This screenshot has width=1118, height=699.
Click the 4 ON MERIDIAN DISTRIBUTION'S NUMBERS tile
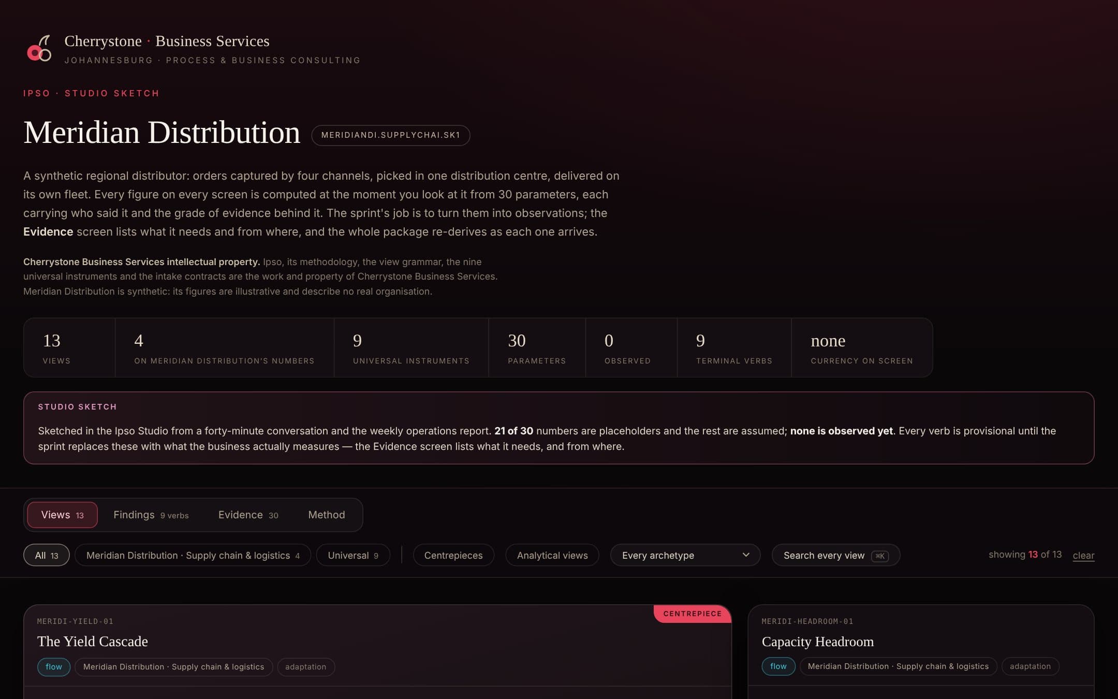[225, 347]
